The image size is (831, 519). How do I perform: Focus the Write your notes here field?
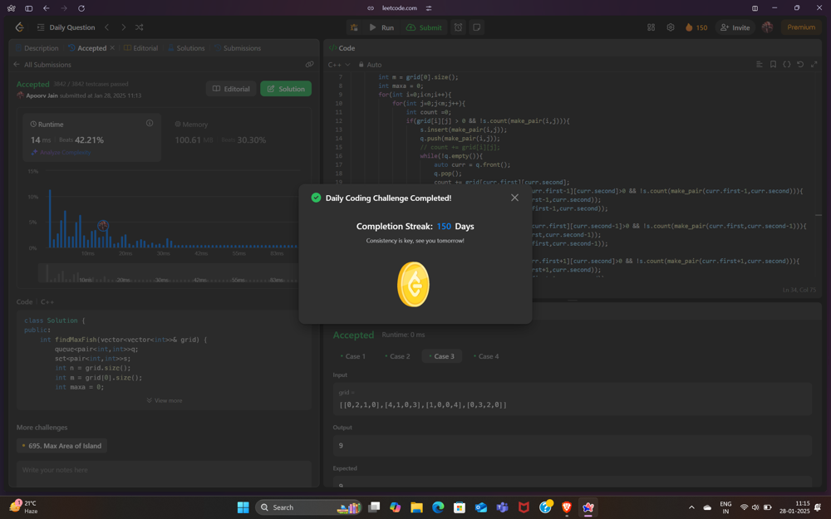pyautogui.click(x=165, y=473)
